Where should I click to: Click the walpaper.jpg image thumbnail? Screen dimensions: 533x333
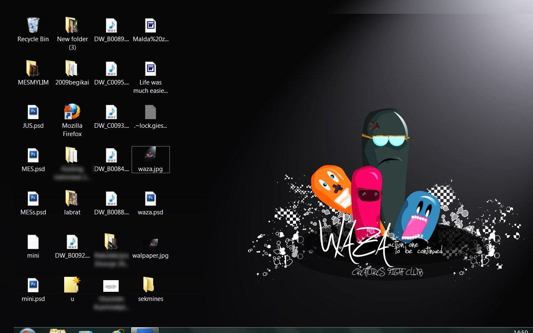coord(150,243)
